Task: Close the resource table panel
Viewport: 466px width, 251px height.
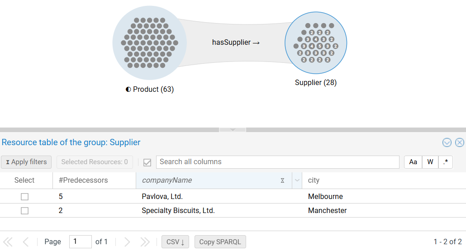Action: pyautogui.click(x=460, y=142)
